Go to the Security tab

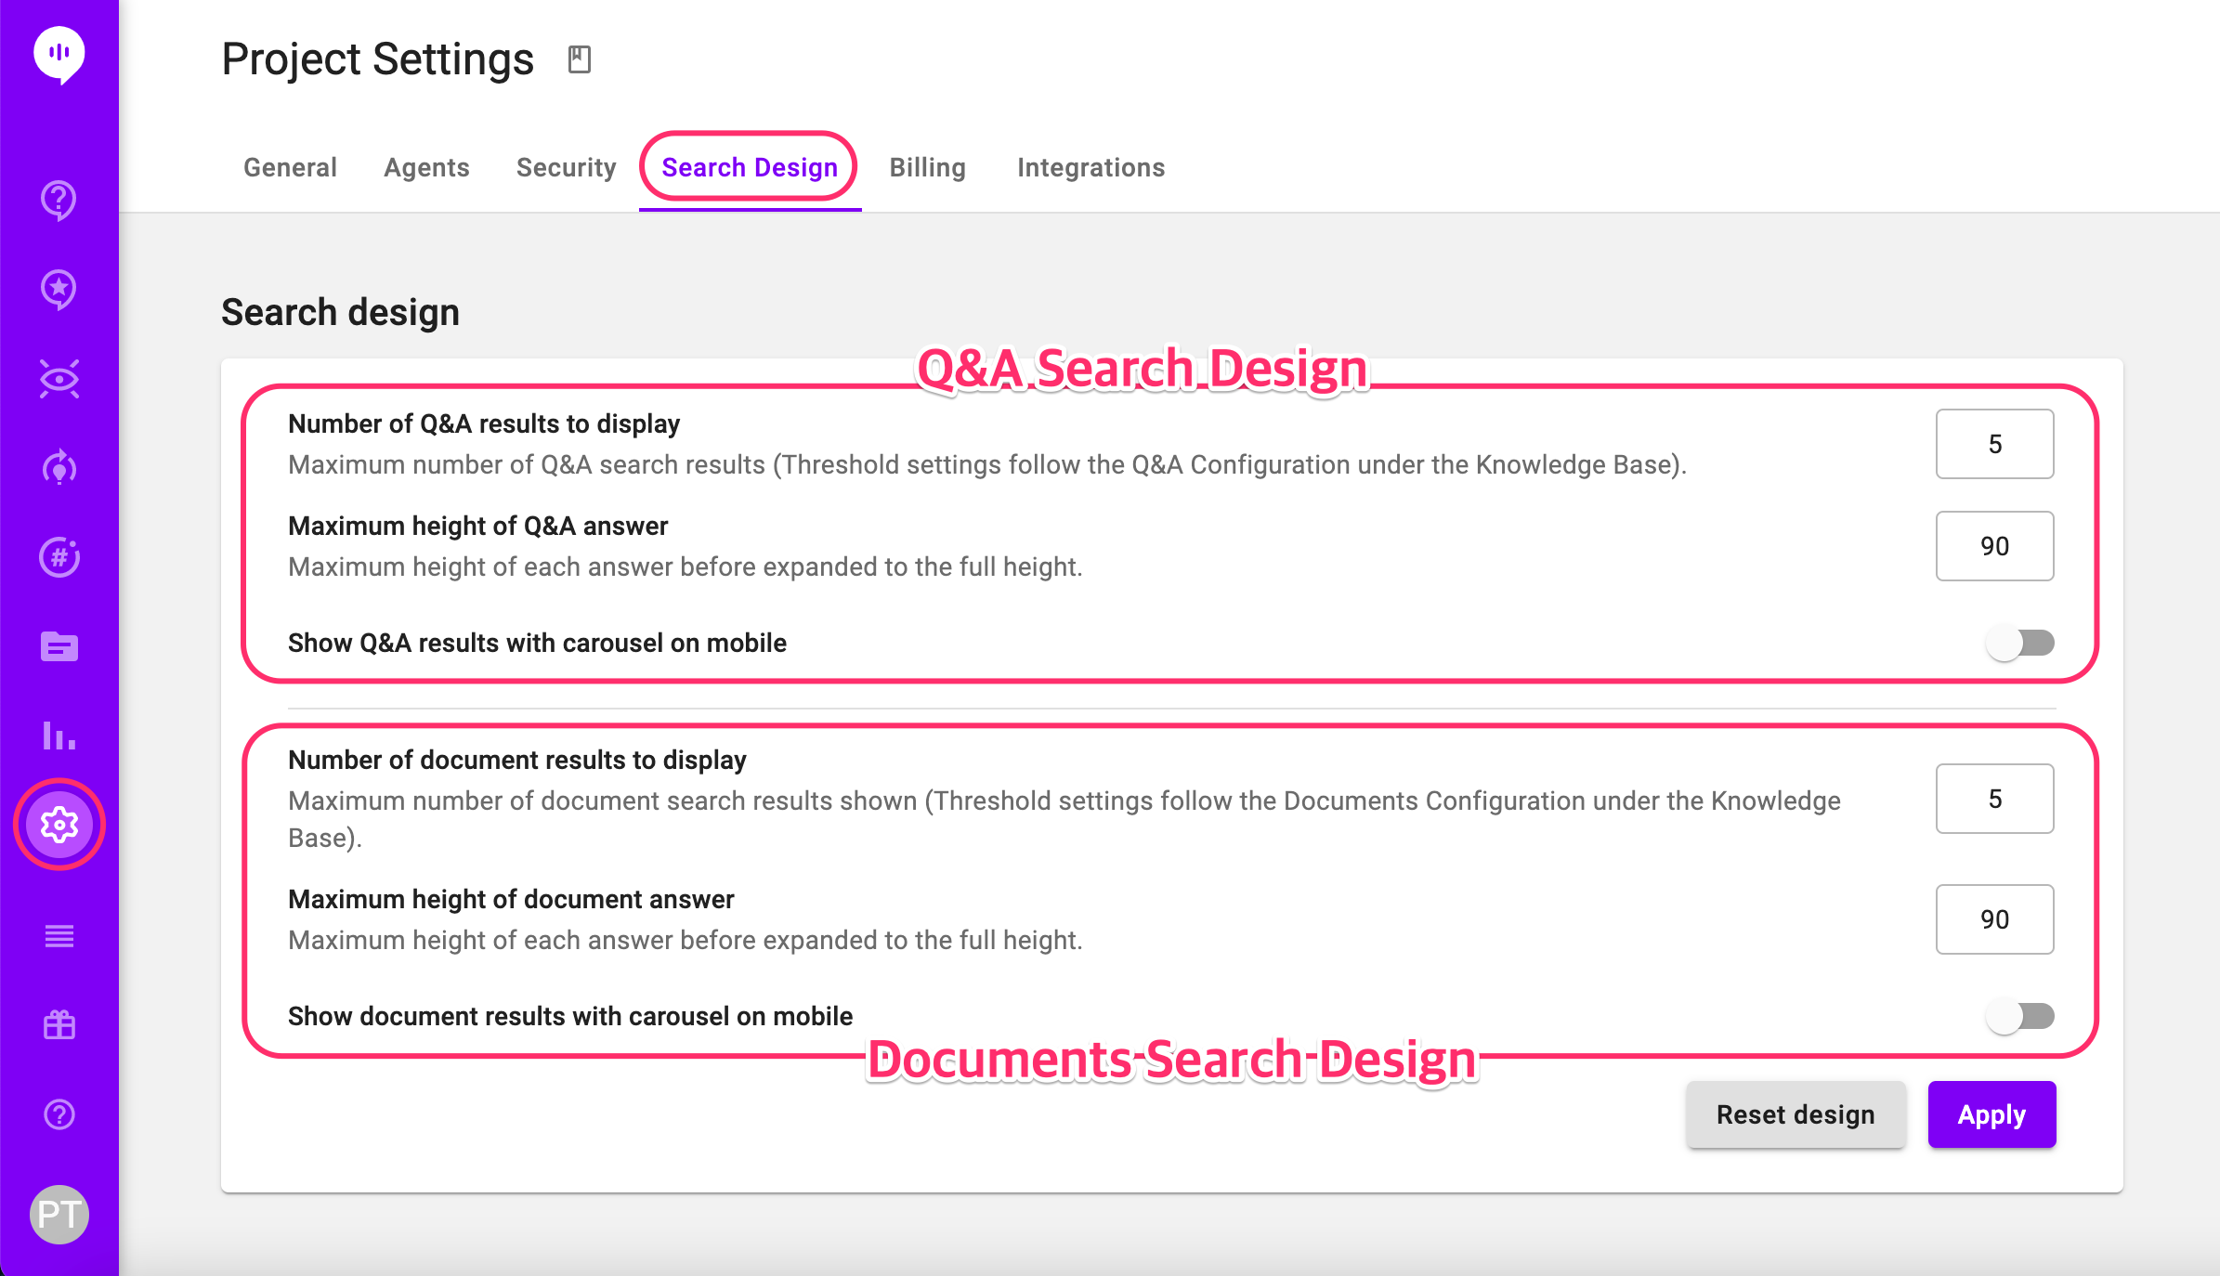[x=566, y=167]
